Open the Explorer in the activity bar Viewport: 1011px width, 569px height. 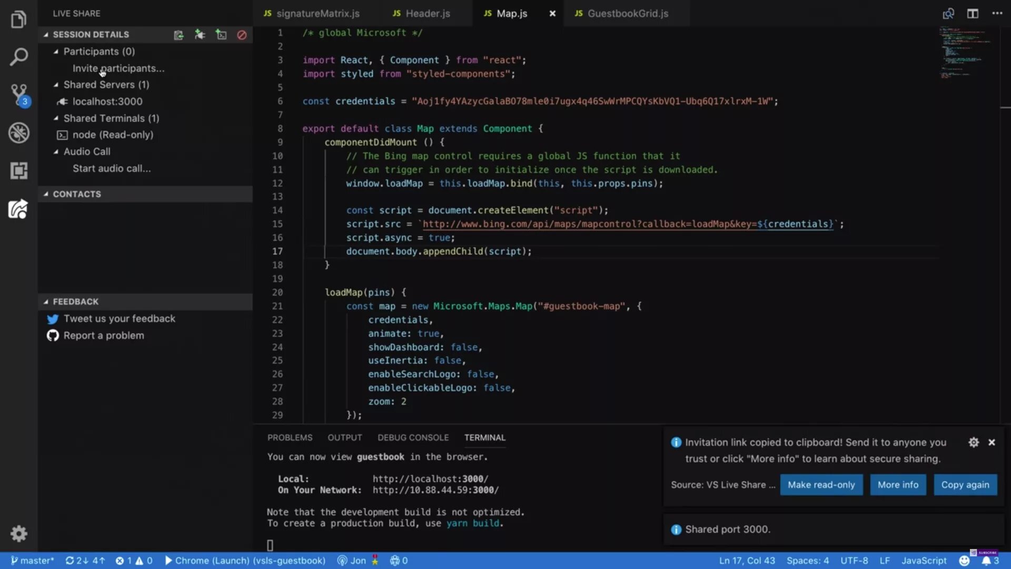pyautogui.click(x=19, y=18)
